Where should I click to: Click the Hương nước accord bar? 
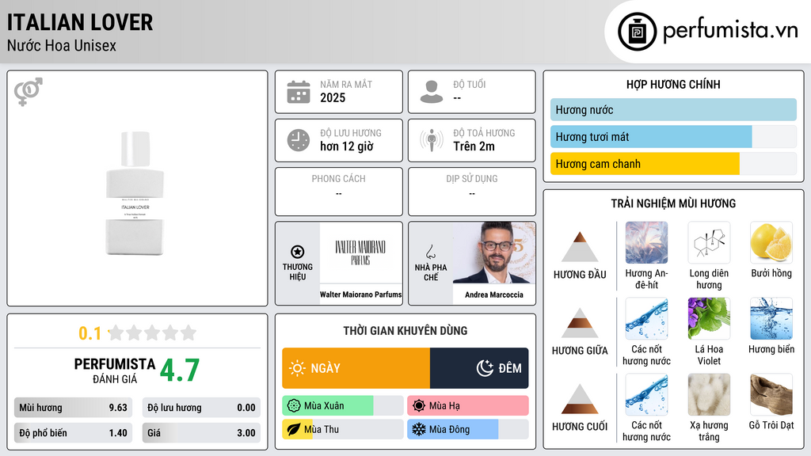click(673, 109)
